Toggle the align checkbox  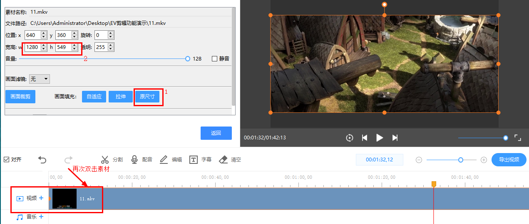6,160
